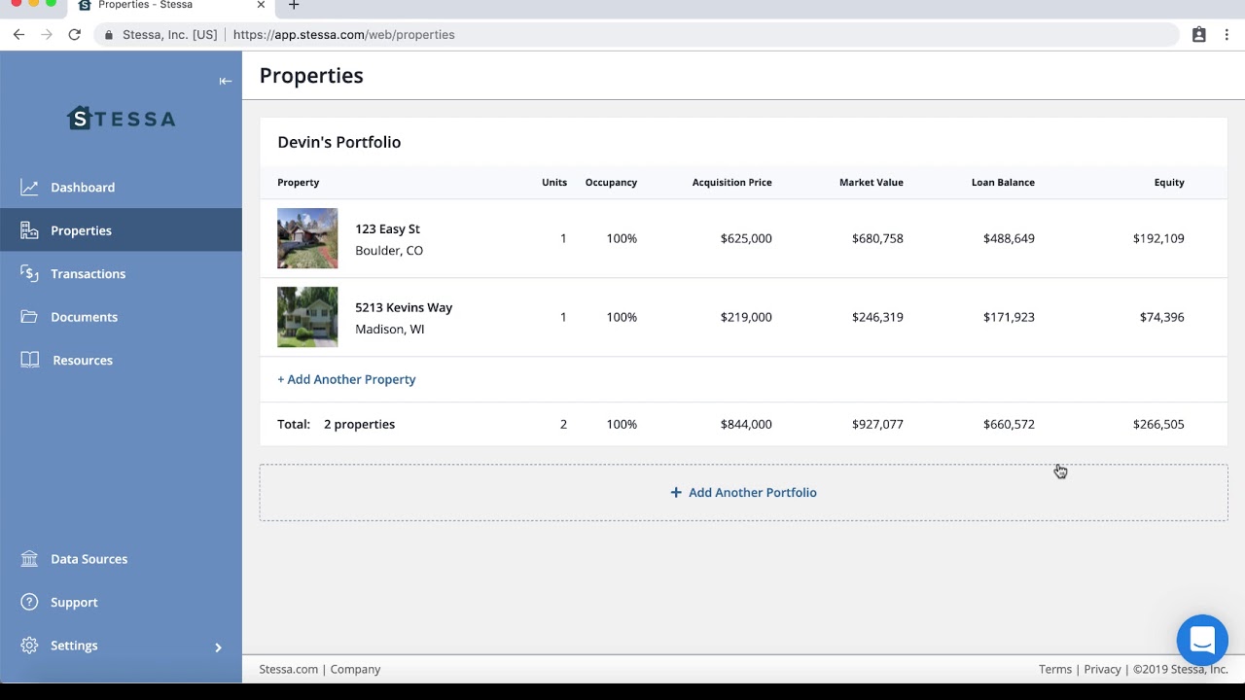Open a new browser tab
1245x700 pixels.
coord(294,6)
